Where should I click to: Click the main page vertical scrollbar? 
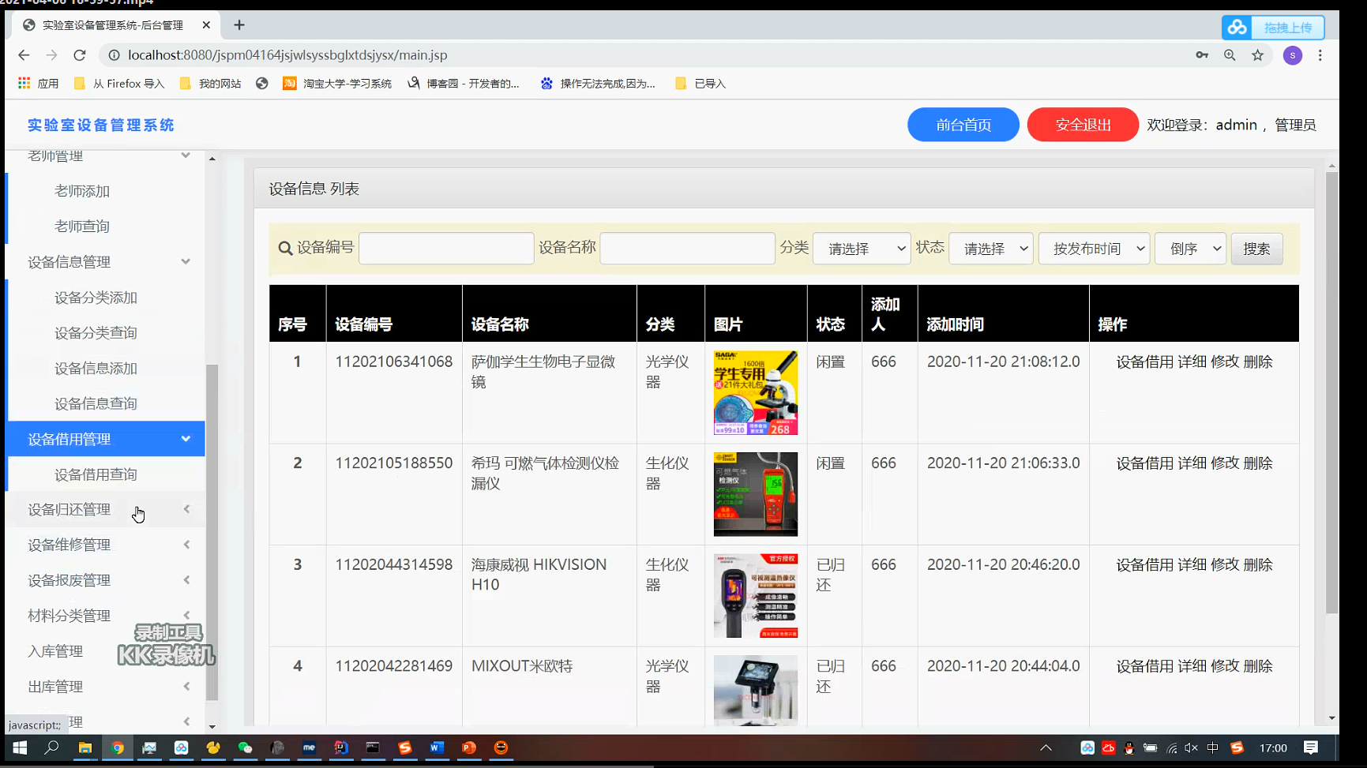pos(1331,392)
